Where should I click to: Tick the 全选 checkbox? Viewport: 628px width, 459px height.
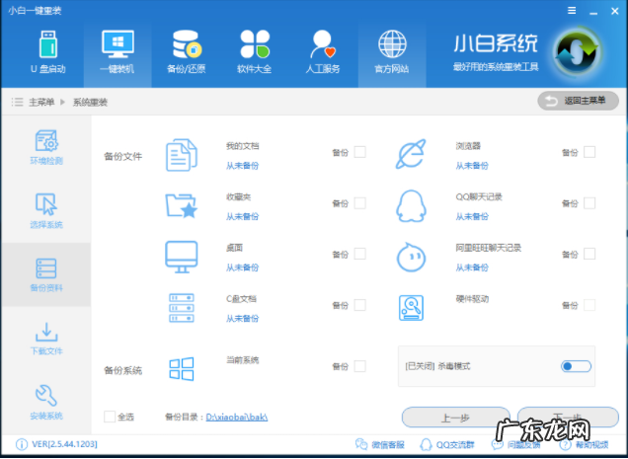tap(110, 417)
